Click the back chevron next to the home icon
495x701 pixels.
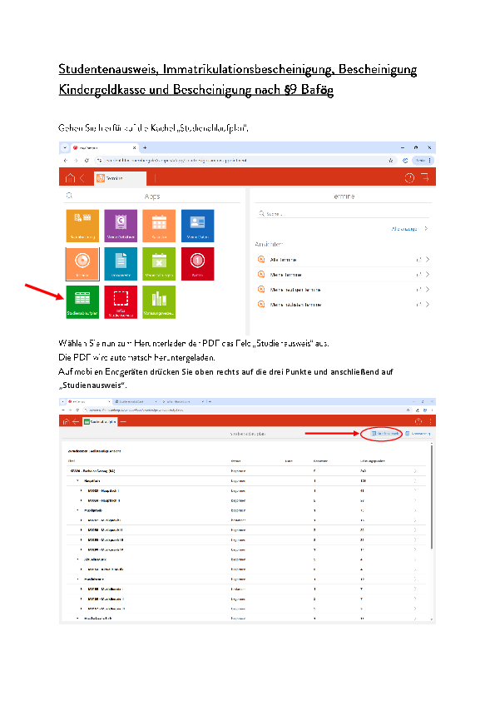82,178
